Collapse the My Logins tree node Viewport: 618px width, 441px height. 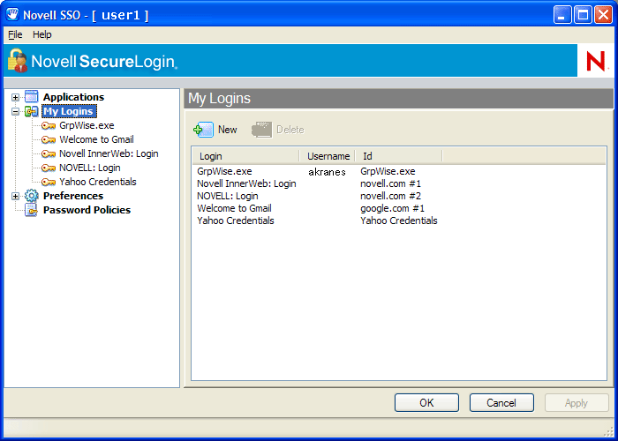15,111
